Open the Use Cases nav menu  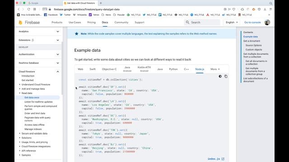(75, 22)
